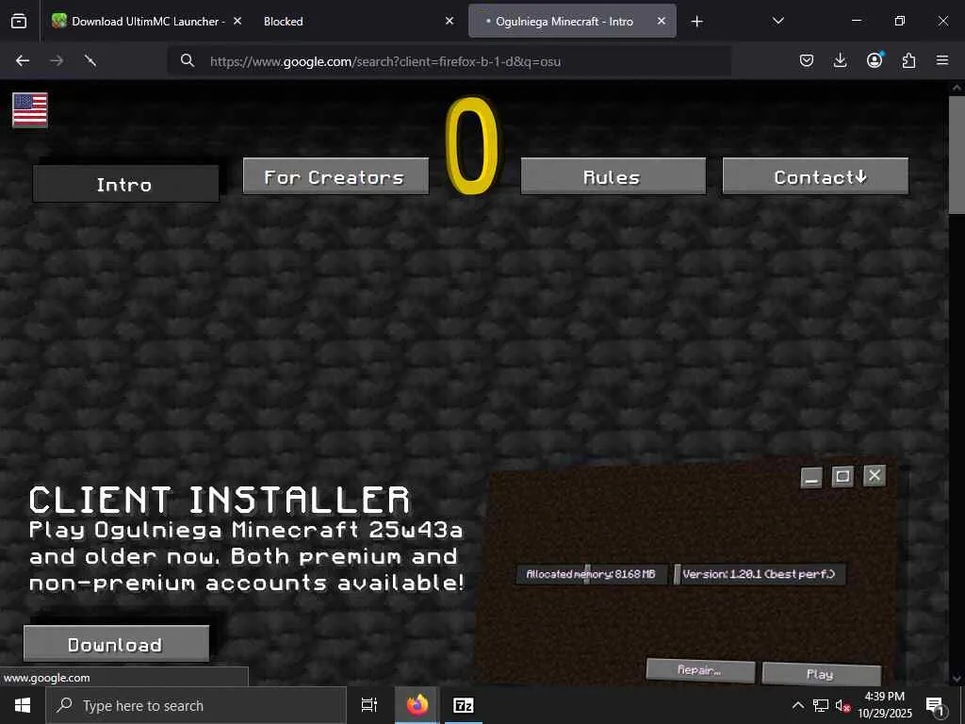The image size is (965, 724).
Task: Expand the list all tabs chevron
Action: pos(777,21)
